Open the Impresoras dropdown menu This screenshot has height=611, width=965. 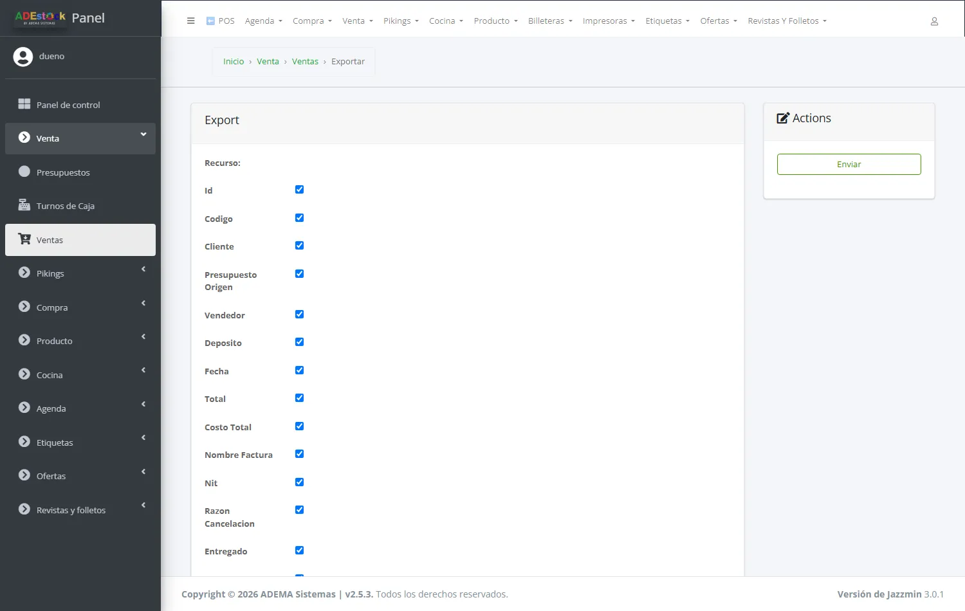(x=609, y=21)
